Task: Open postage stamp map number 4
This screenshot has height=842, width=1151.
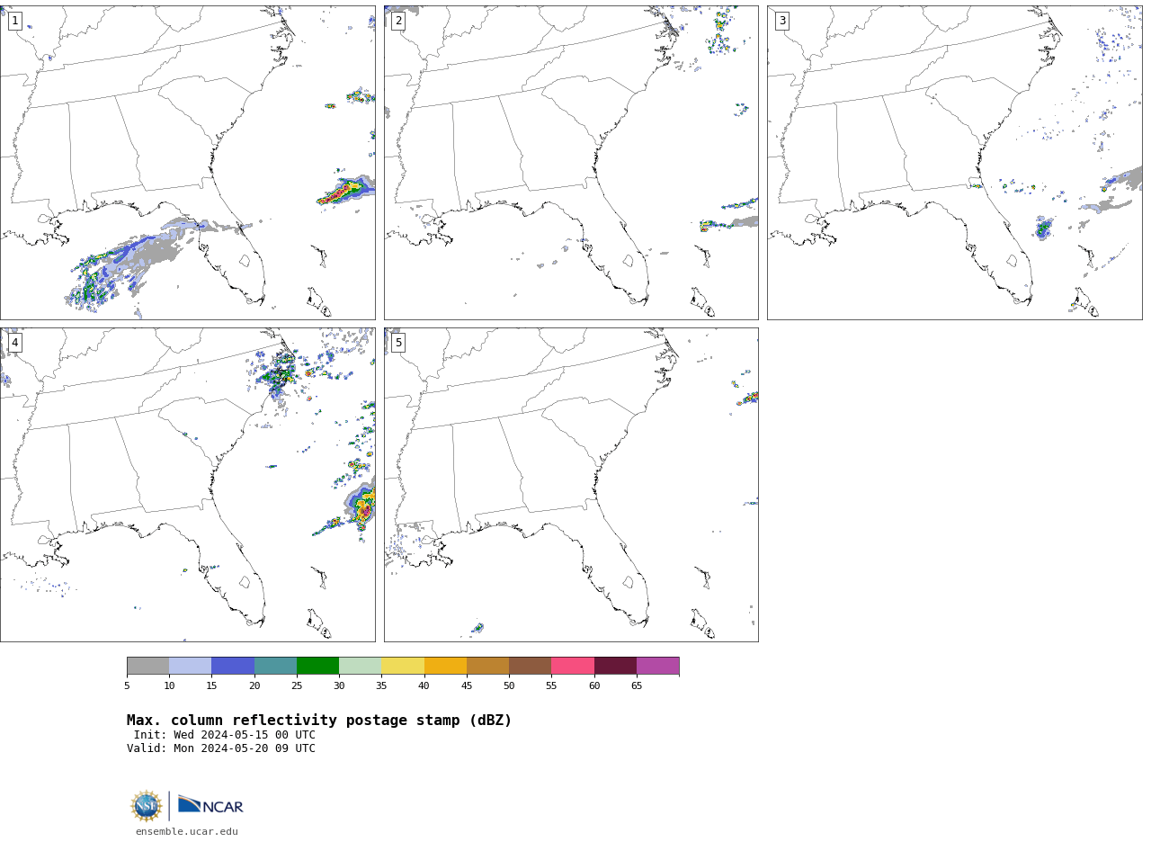Action: [x=188, y=485]
